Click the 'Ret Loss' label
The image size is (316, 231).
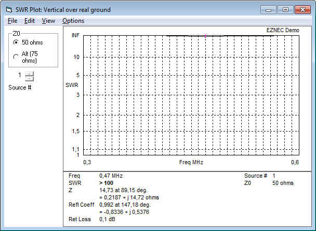(x=80, y=219)
